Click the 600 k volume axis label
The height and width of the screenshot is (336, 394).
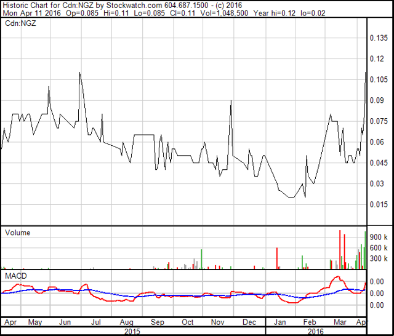(x=379, y=248)
